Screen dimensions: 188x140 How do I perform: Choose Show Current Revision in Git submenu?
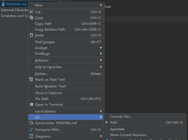[x=145, y=135]
